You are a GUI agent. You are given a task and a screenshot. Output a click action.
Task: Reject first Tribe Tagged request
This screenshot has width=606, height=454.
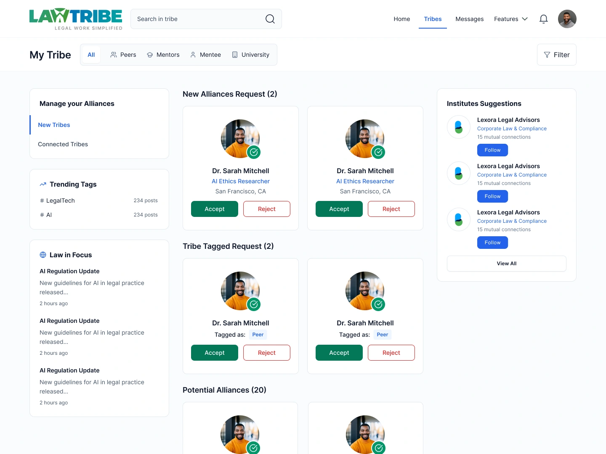[x=267, y=353]
